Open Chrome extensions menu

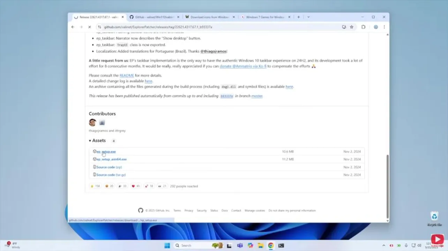[363, 27]
